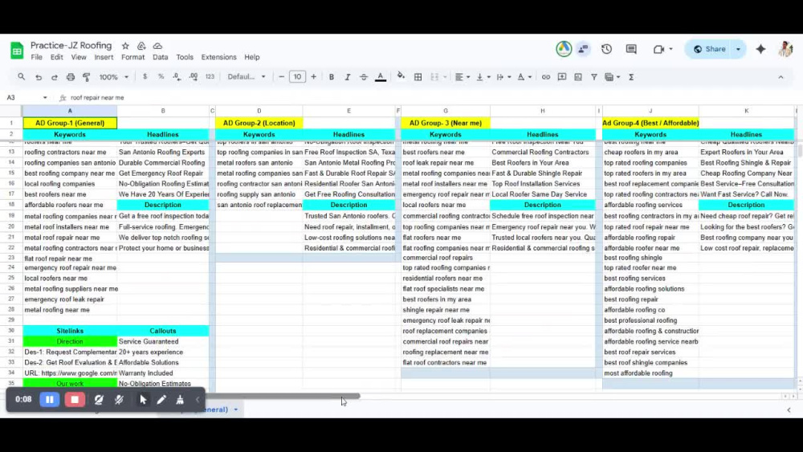Screen dimensions: 803x452
Task: Open the Functions sigma menu
Action: coord(631,77)
